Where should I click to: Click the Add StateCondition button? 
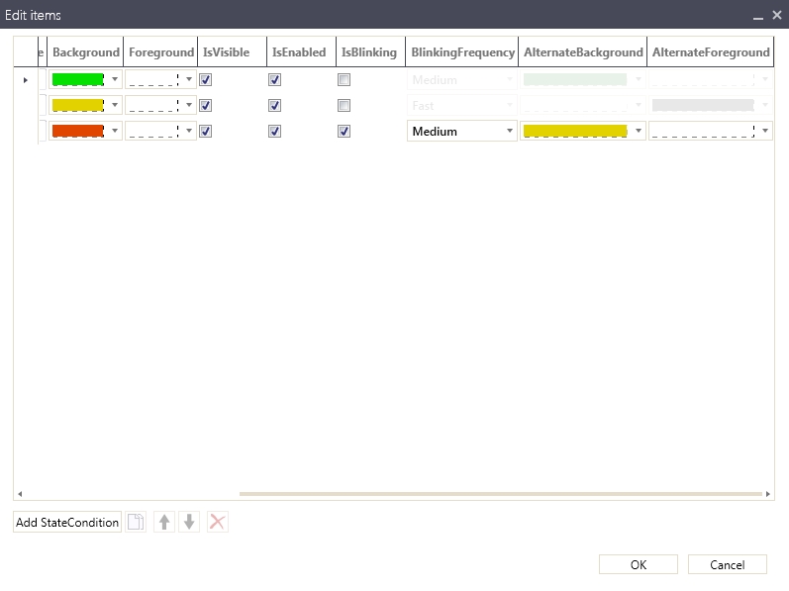coord(67,522)
